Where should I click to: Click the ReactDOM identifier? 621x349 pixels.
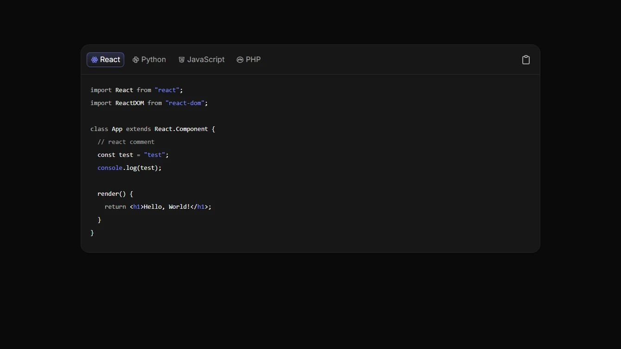point(130,103)
